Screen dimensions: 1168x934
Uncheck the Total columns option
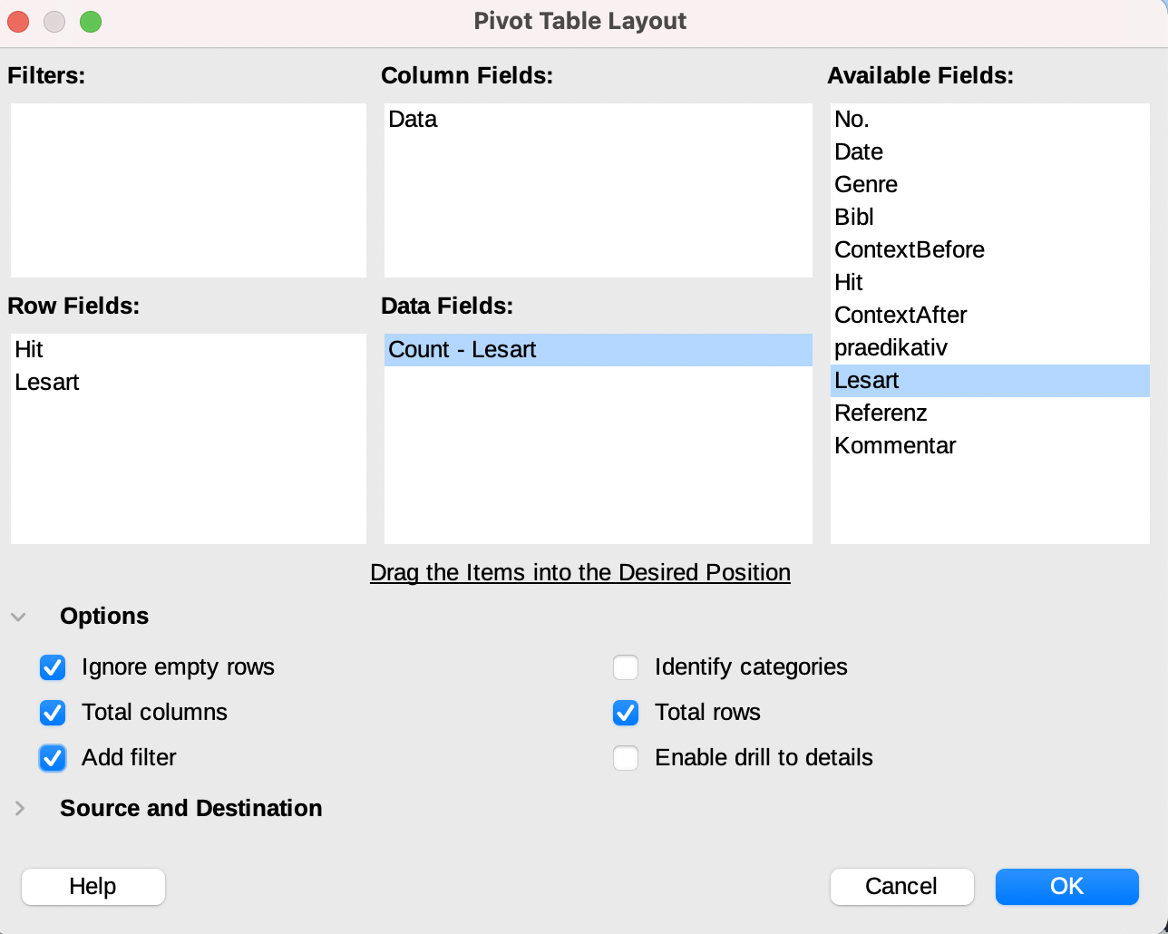[53, 713]
